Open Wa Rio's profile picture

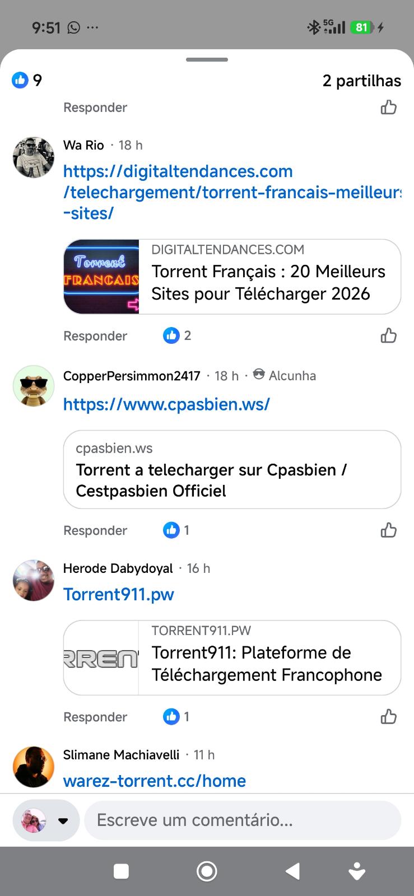pos(34,157)
